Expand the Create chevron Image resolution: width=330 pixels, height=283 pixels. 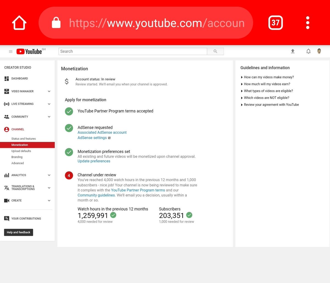pos(49,201)
